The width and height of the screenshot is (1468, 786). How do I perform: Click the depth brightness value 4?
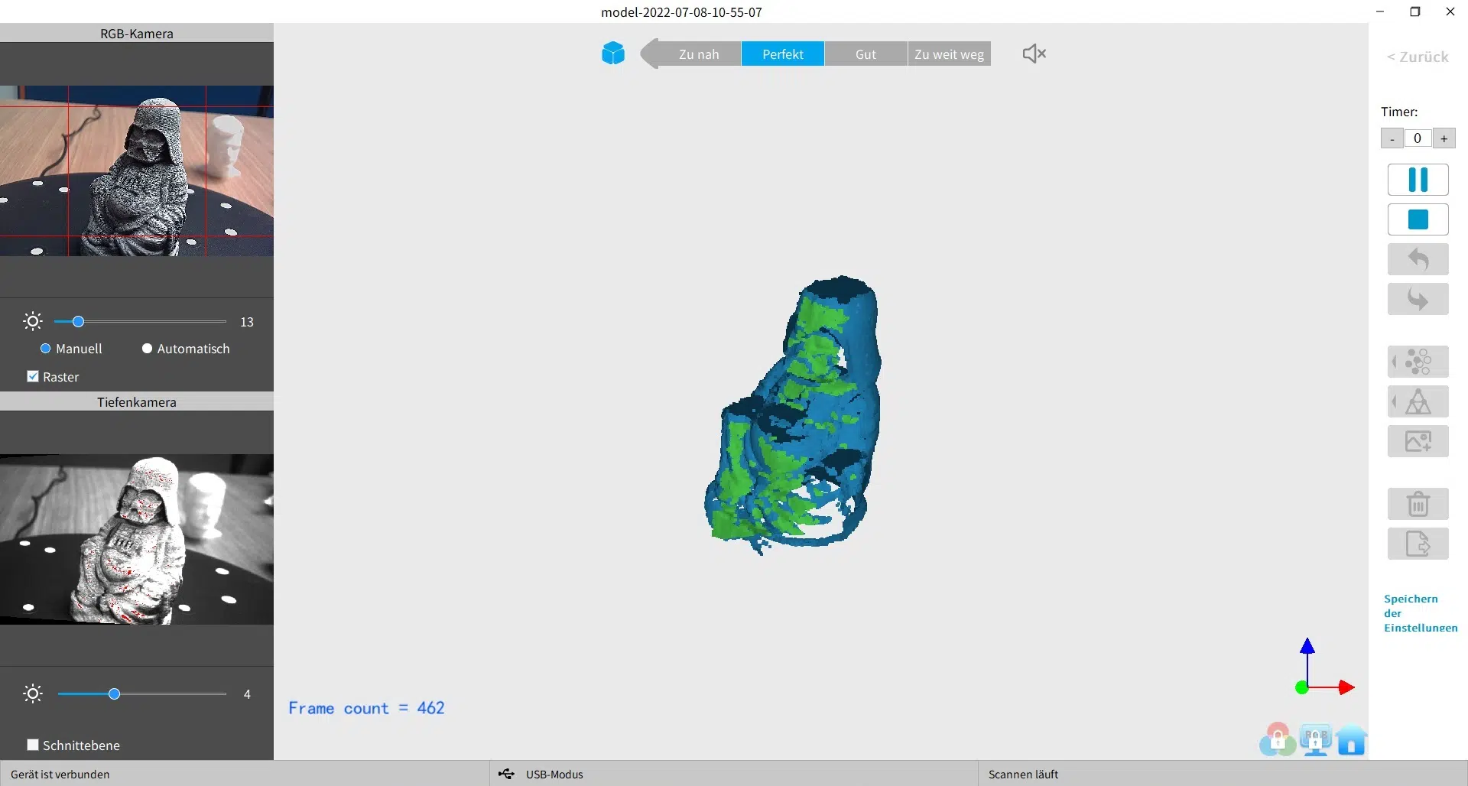[x=247, y=694]
